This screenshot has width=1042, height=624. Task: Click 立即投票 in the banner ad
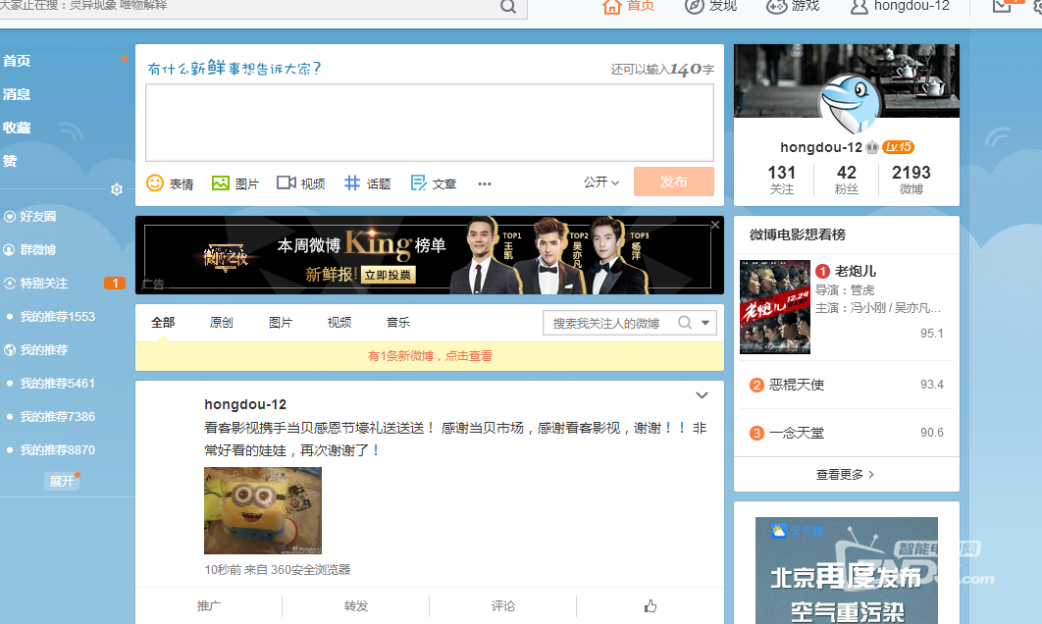coord(389,275)
